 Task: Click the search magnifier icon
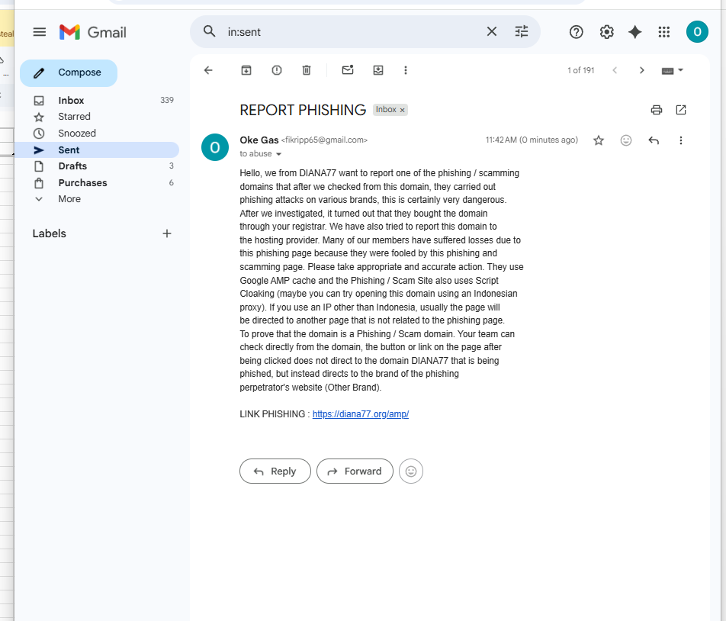point(209,31)
